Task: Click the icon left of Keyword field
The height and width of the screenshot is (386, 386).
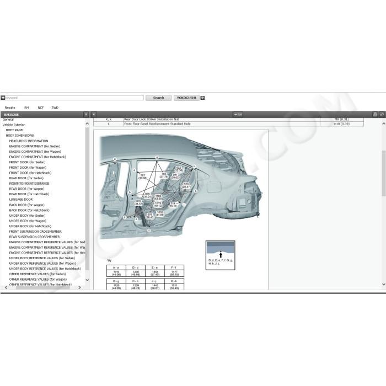Action: 3,98
